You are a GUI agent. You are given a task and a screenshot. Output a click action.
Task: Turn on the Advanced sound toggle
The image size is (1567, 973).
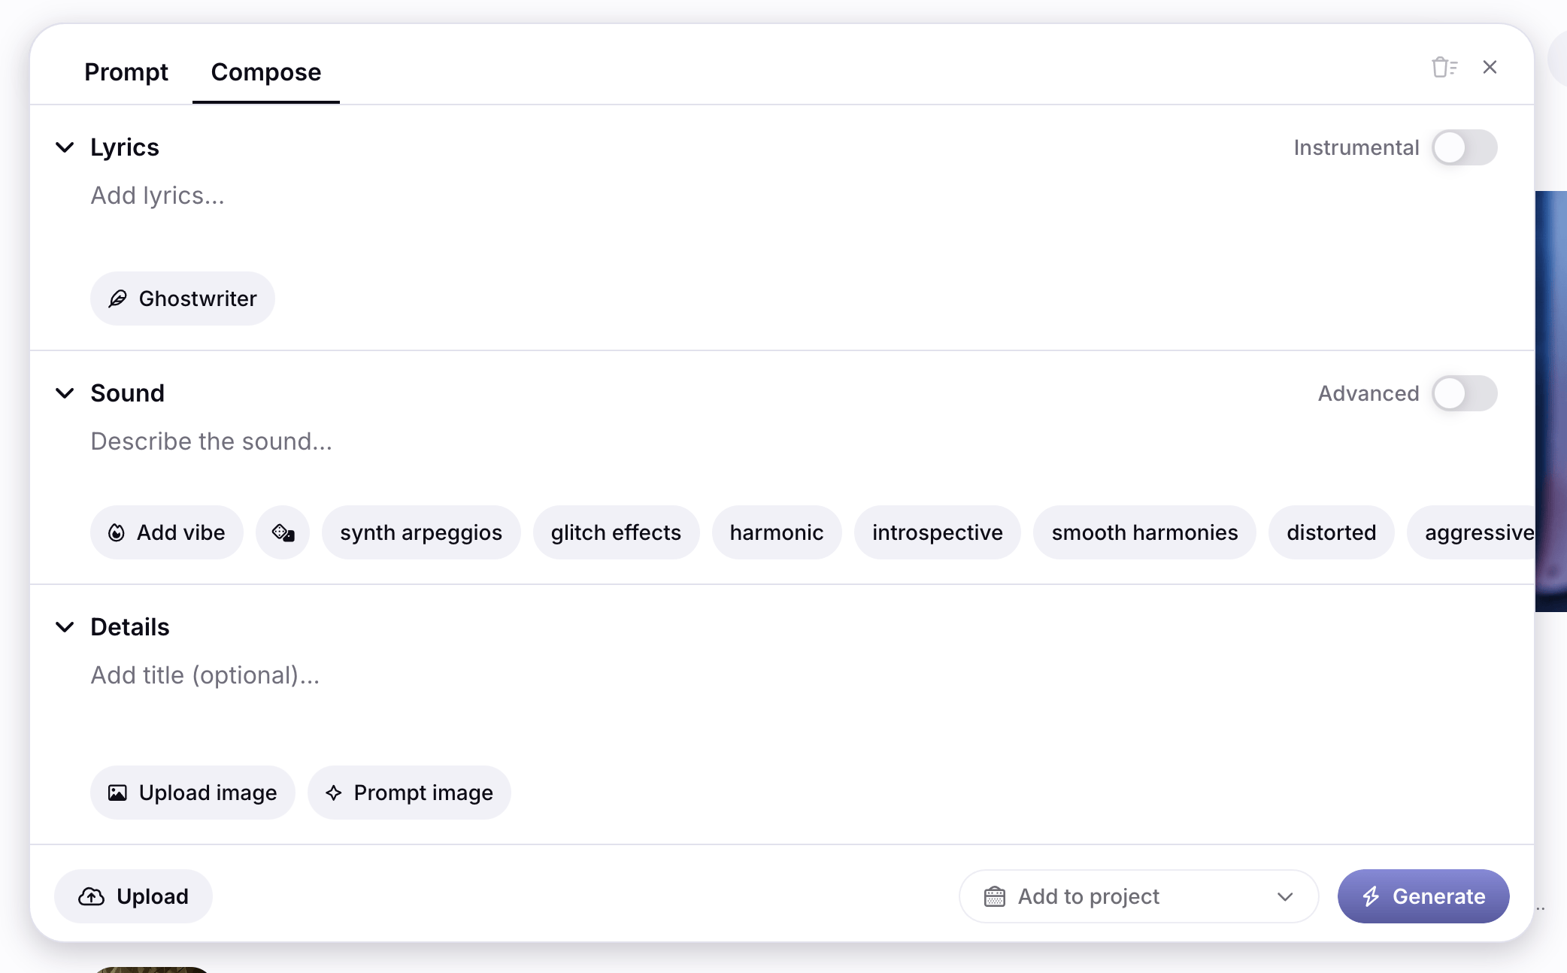pos(1463,393)
